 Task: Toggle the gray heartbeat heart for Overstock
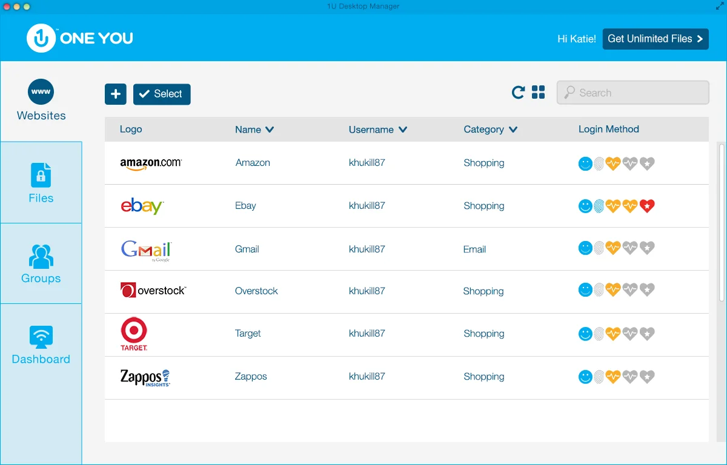630,289
